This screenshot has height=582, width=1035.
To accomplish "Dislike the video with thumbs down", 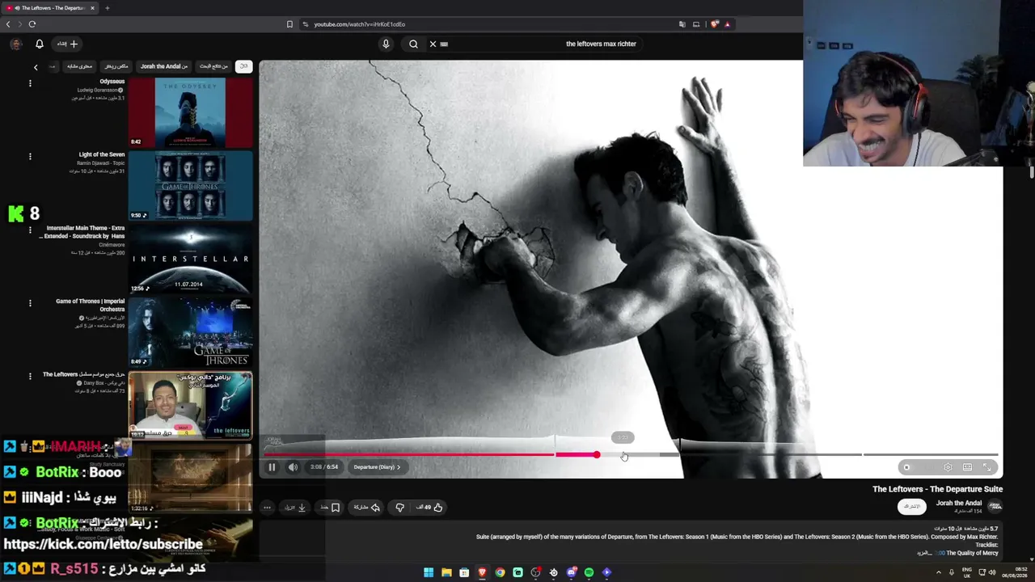I will pos(399,508).
